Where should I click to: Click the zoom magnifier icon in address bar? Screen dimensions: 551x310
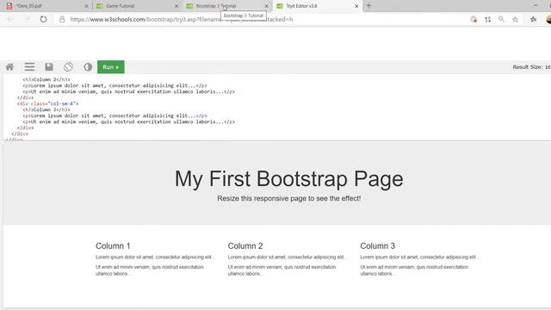(x=501, y=19)
